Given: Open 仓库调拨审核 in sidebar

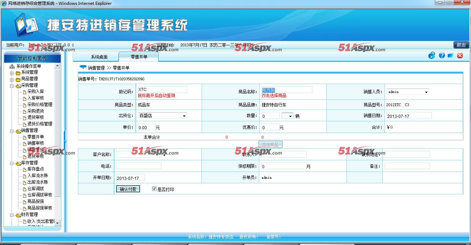Looking at the screenshot, I should point(40,195).
